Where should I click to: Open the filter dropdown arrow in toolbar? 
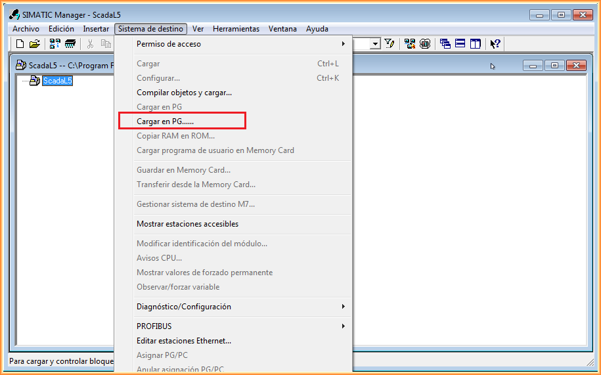376,44
